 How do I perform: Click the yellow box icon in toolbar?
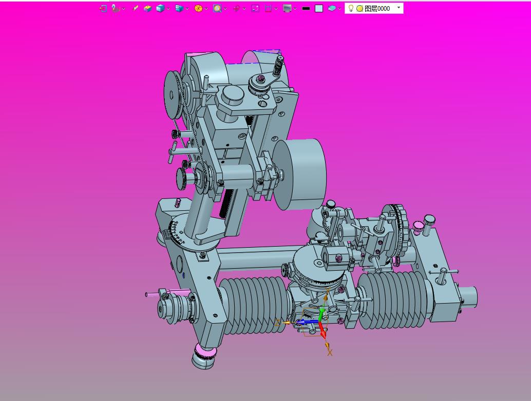(147, 8)
